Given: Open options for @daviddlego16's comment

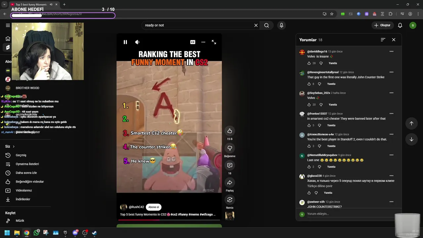Looking at the screenshot, I should click(392, 51).
